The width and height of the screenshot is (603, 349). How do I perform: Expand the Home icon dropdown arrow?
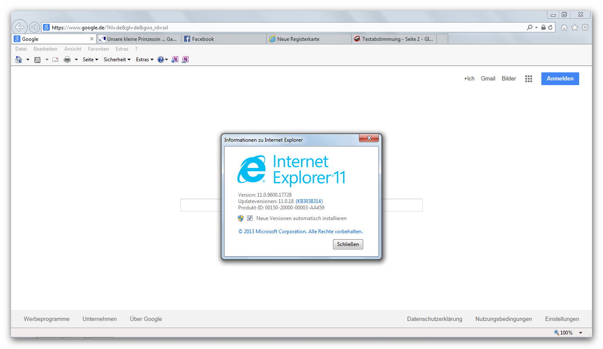pos(28,60)
